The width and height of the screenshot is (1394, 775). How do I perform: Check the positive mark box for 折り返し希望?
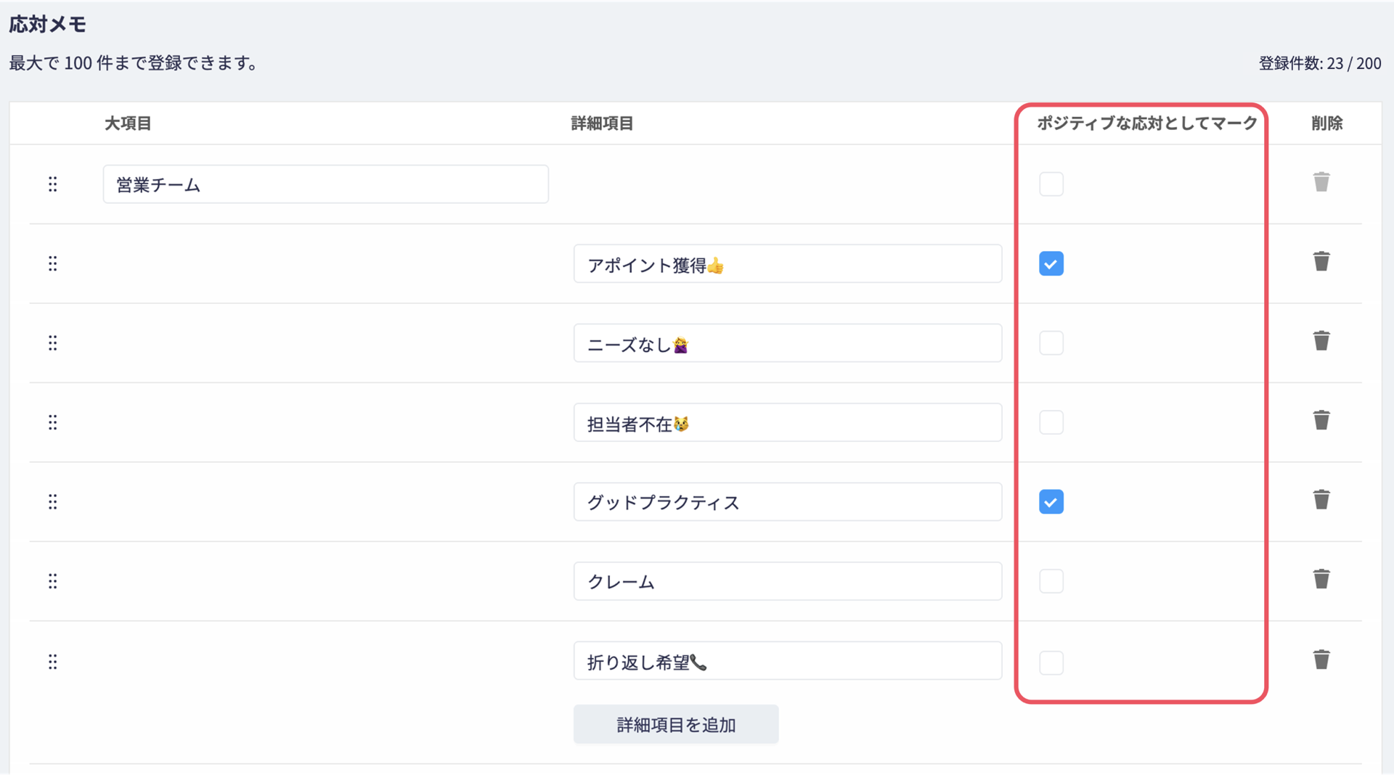(x=1051, y=662)
